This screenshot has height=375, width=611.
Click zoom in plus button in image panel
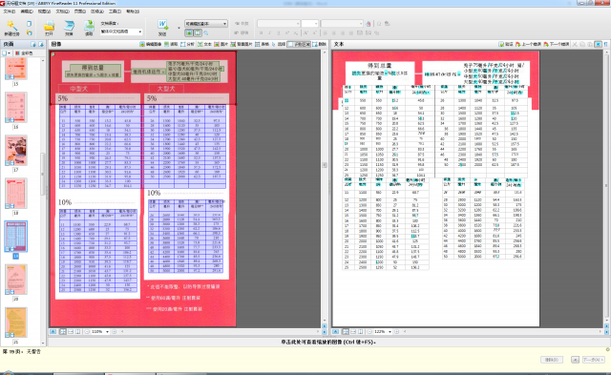(115, 332)
